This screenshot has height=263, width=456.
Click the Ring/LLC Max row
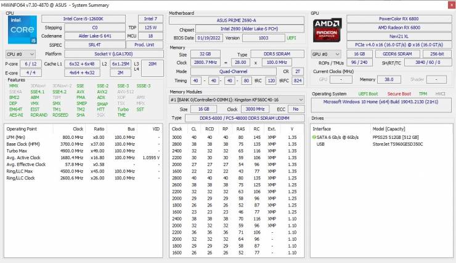[83, 171]
